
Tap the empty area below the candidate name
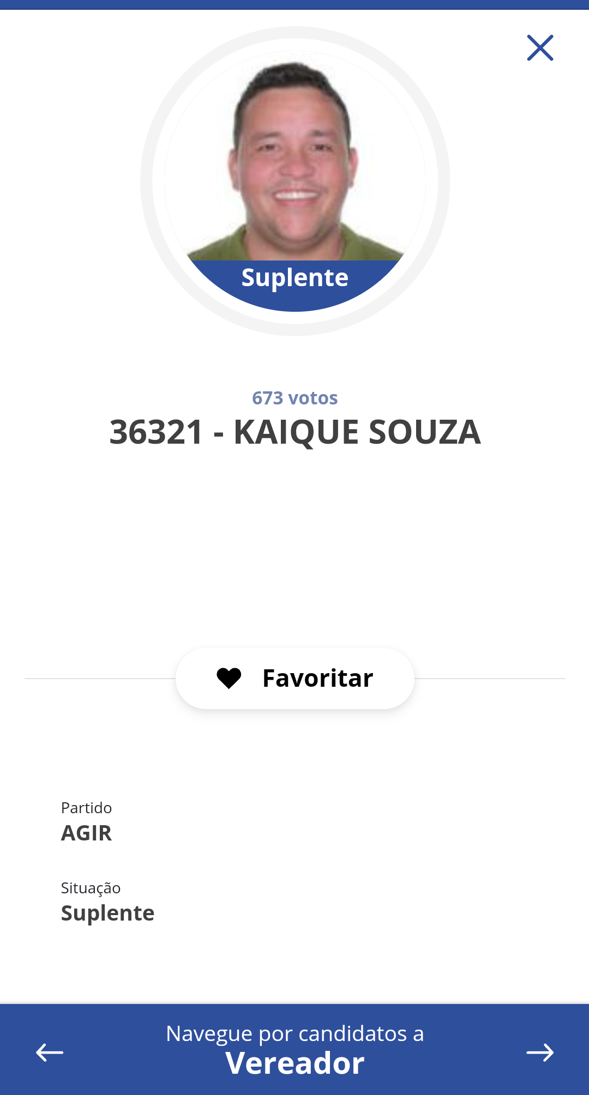[x=294, y=545]
